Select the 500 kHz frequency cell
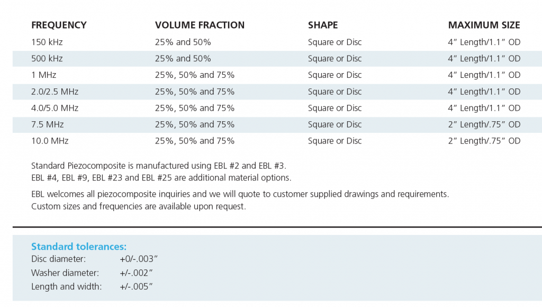The width and height of the screenshot is (542, 307). [x=47, y=58]
